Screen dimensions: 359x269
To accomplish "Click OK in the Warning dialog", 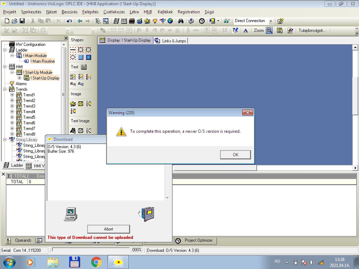I will [235, 154].
